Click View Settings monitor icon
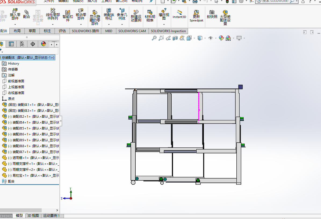 239,38
